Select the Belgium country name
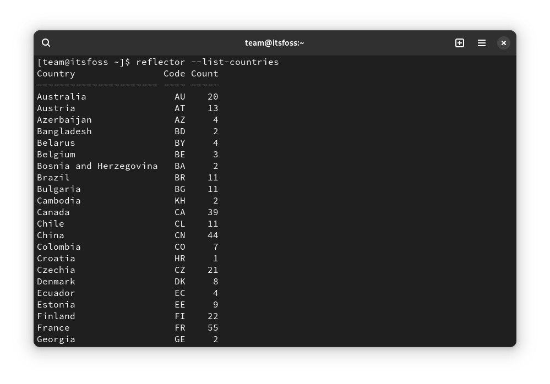Screen dimensions: 550x384 [x=56, y=155]
